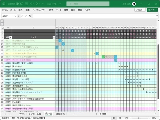
Task: Click previous sheet navigation arrow
Action: coord(5,114)
